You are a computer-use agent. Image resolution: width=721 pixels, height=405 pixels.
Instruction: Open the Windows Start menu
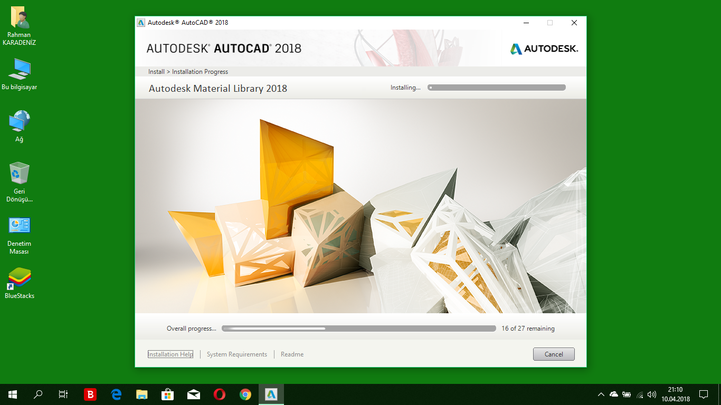click(13, 394)
